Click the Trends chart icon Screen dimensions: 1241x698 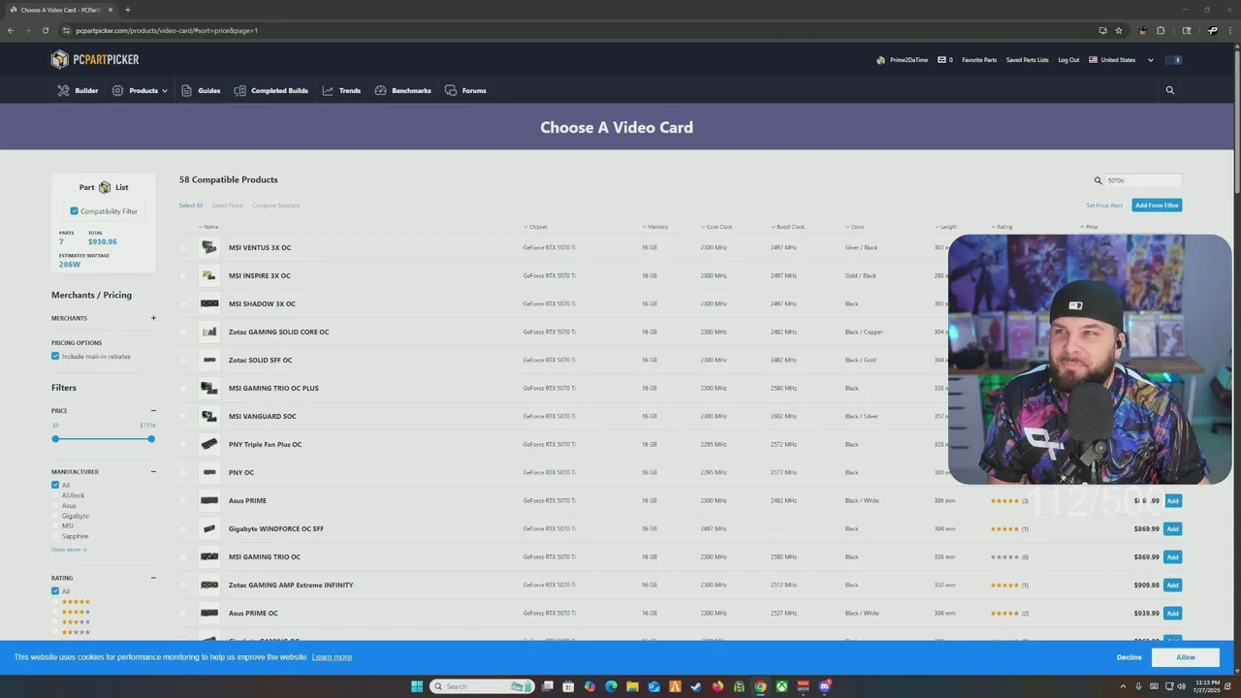(328, 90)
